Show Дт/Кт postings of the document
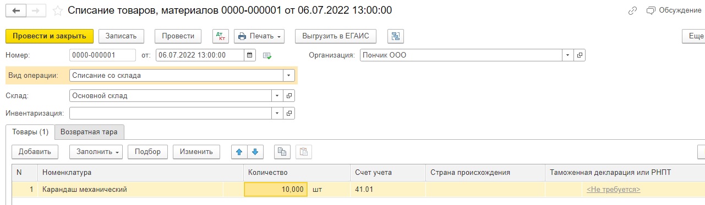Image resolution: width=705 pixels, height=205 pixels. pos(220,36)
